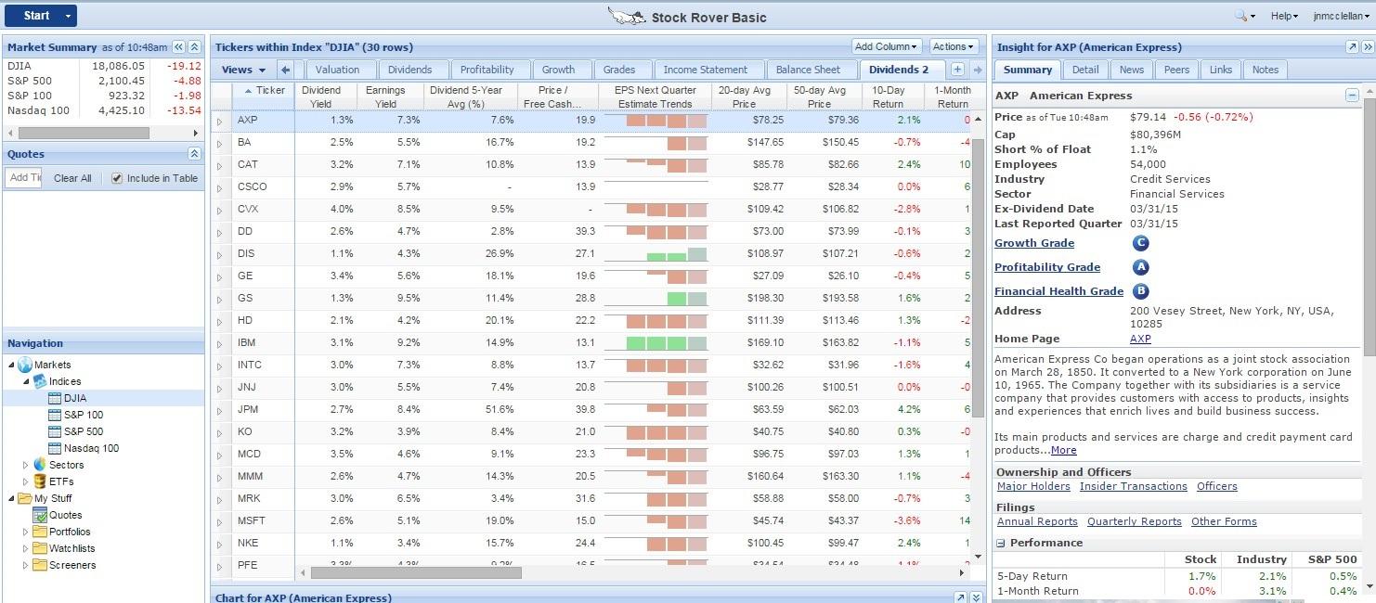Open the News tab in Insight panel
Image resolution: width=1376 pixels, height=603 pixels.
click(1132, 70)
